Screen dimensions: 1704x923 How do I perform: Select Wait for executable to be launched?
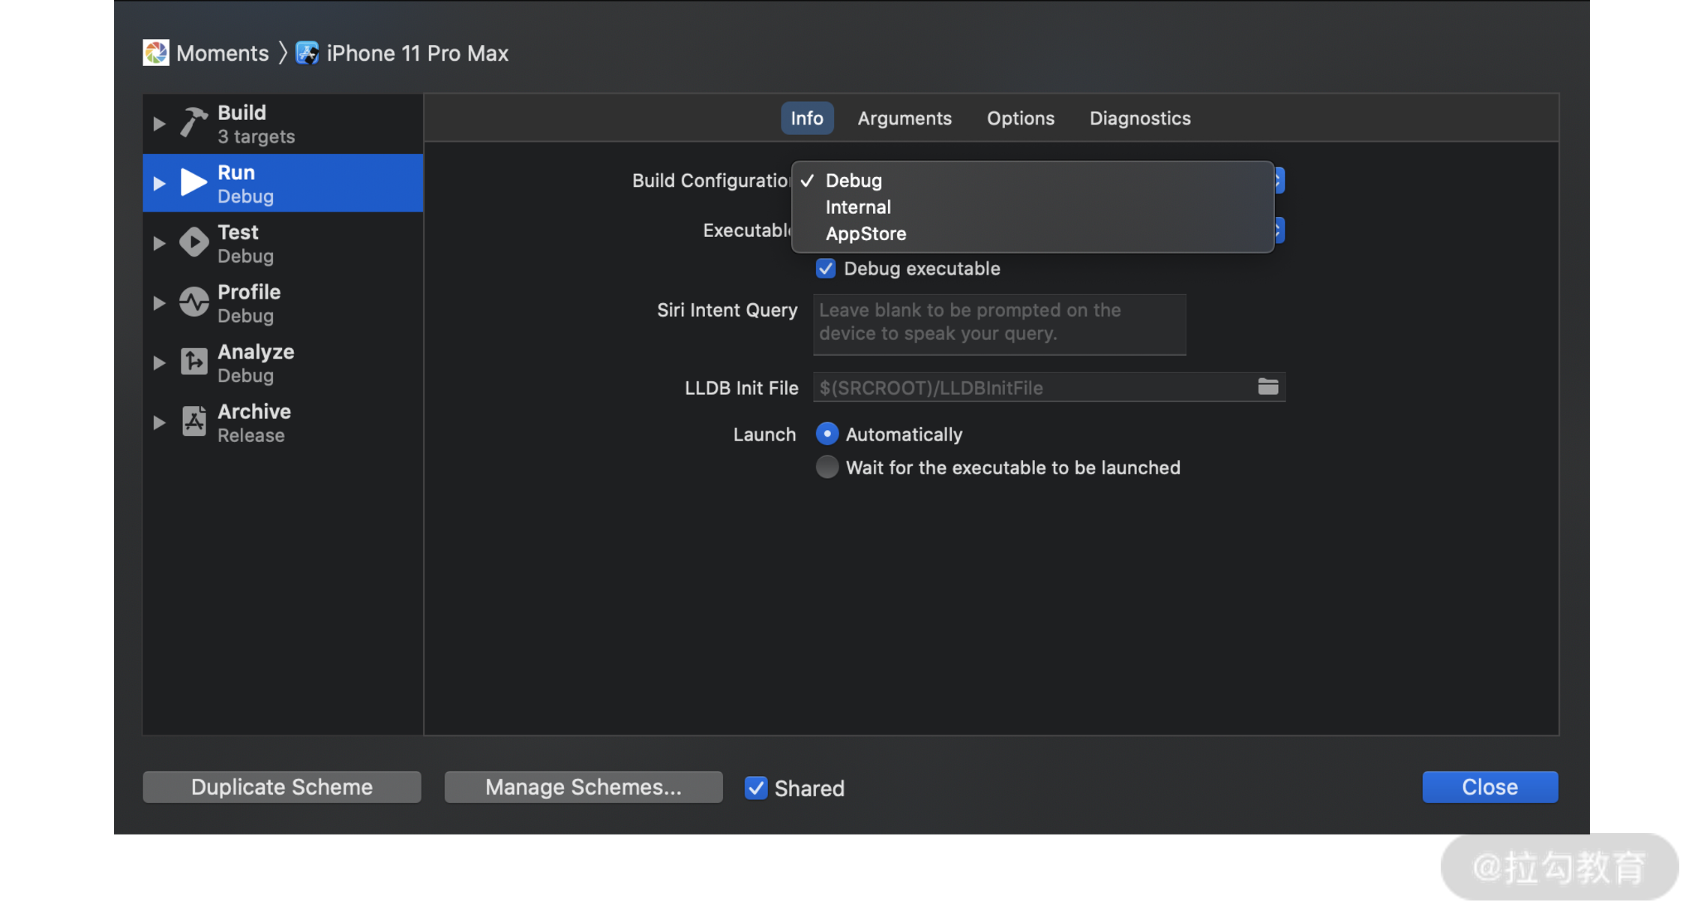pyautogui.click(x=826, y=468)
